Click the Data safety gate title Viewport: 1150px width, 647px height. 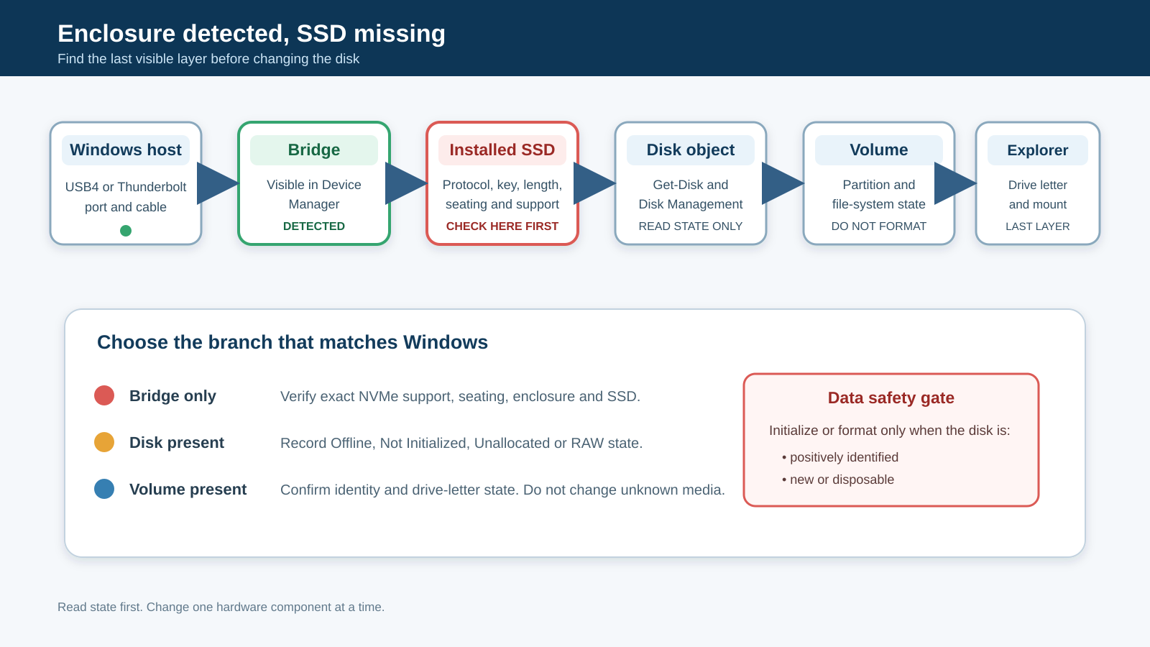click(891, 398)
